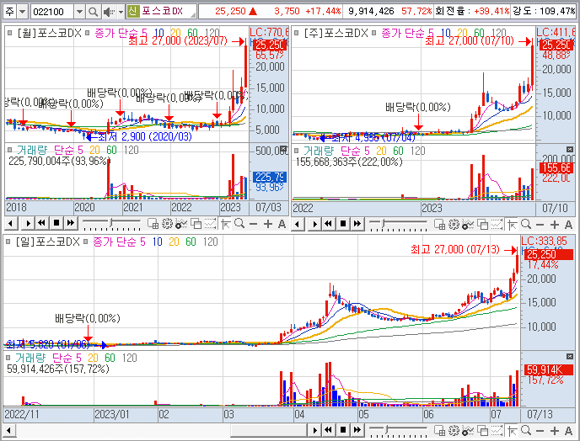Click daily chart dotted range-line icon
Image resolution: width=580 pixels, height=441 pixels.
pos(497,430)
